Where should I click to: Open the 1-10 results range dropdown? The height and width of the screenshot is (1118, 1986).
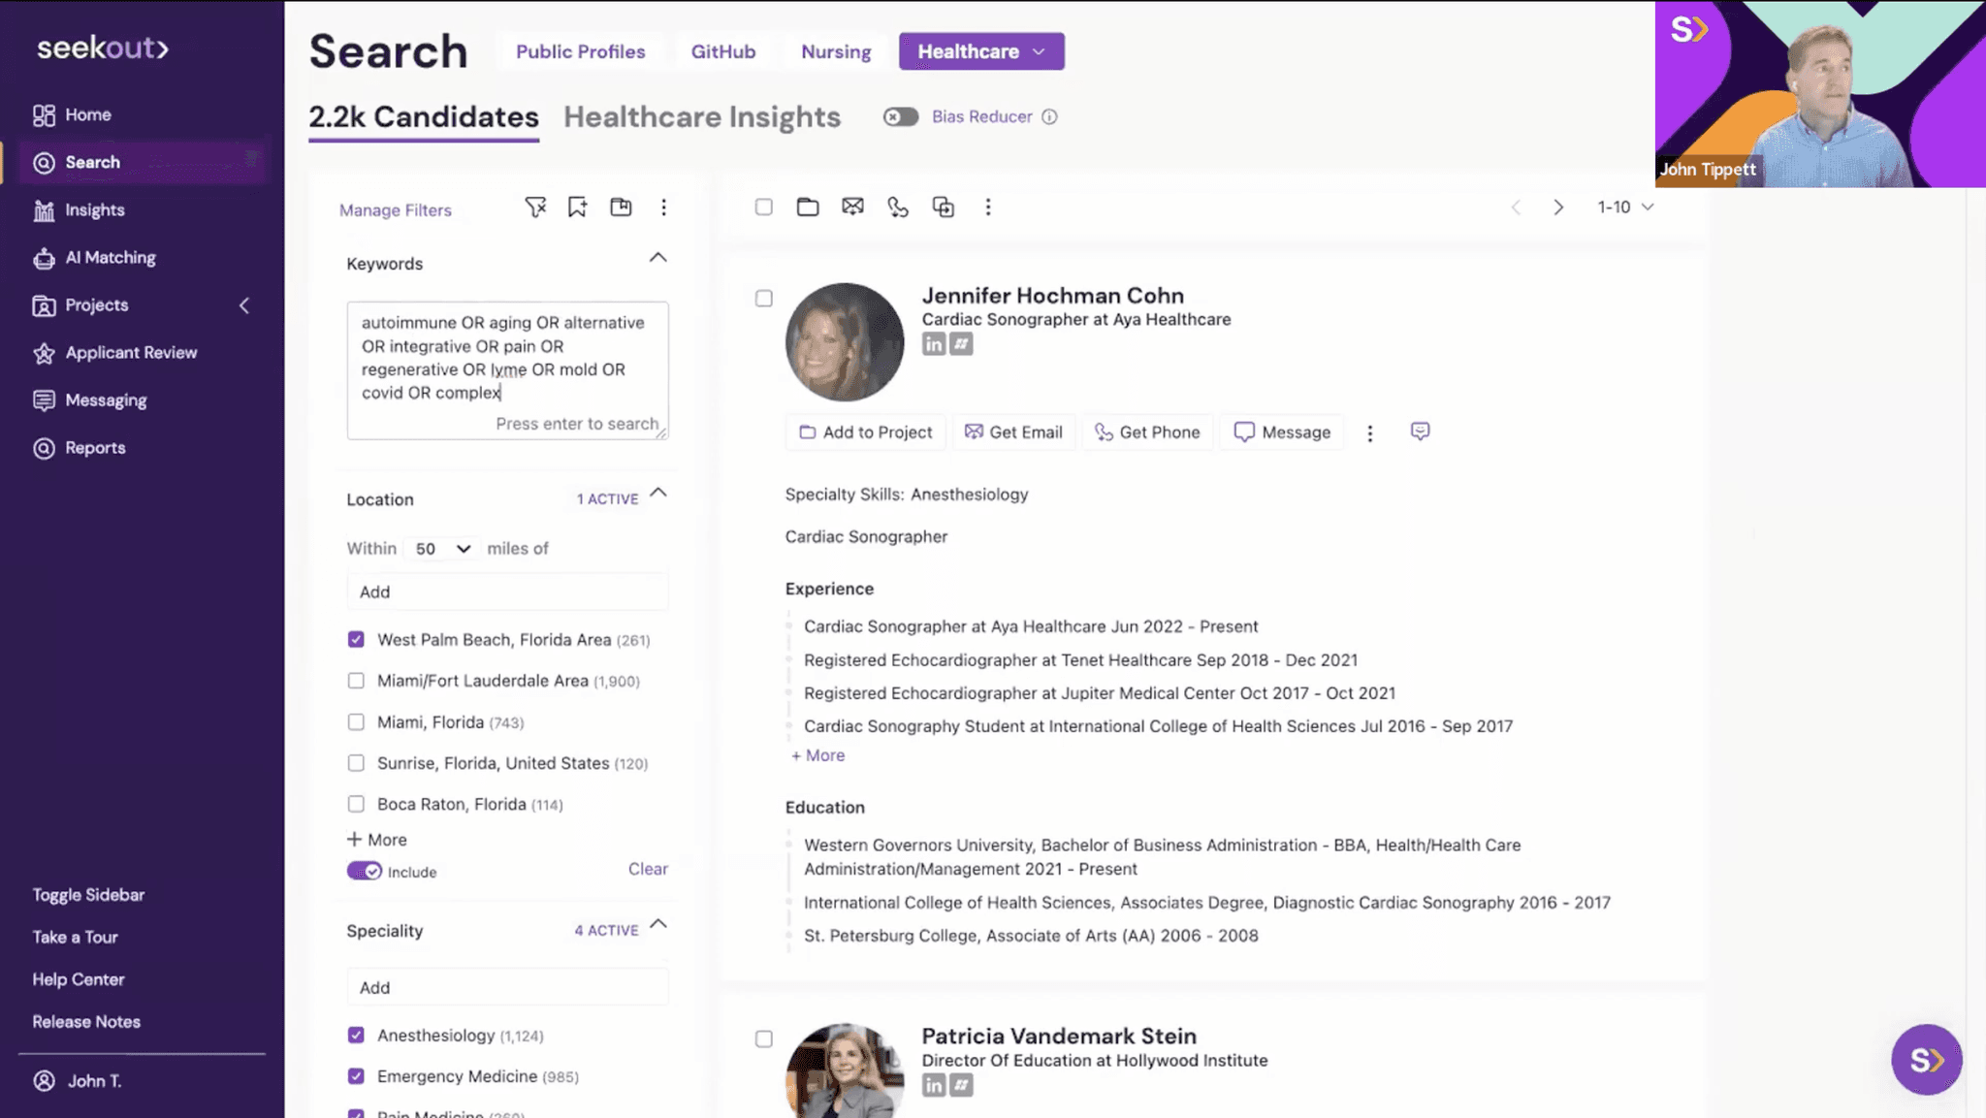point(1625,207)
